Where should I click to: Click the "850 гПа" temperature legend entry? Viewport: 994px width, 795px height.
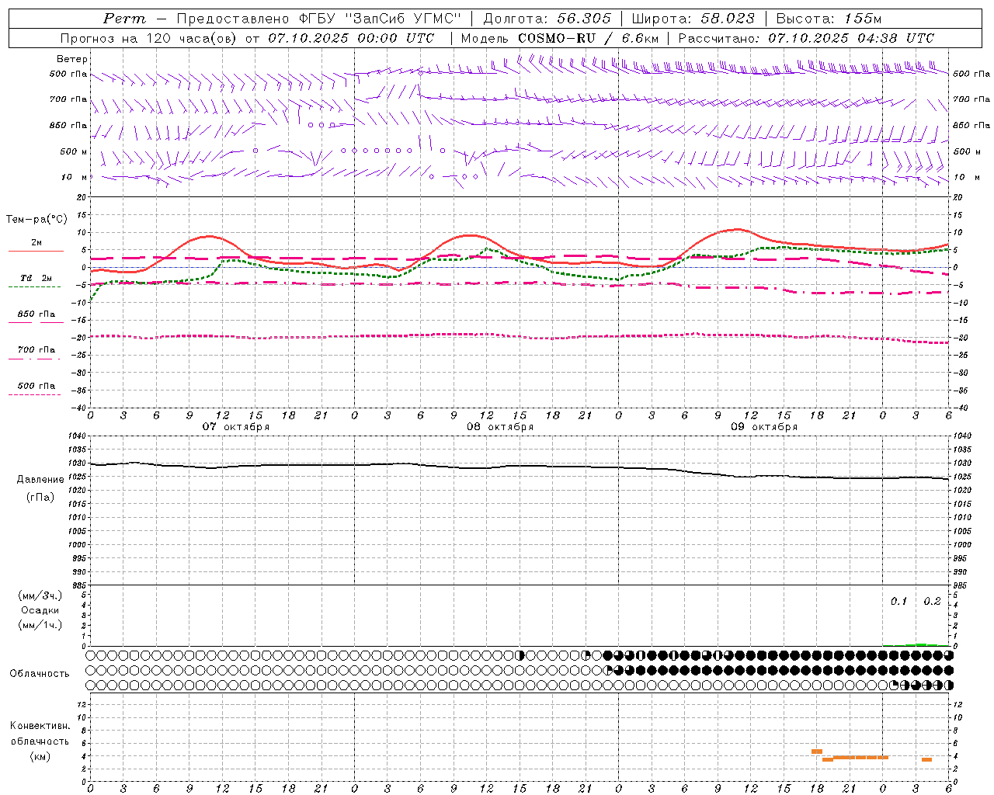[36, 314]
